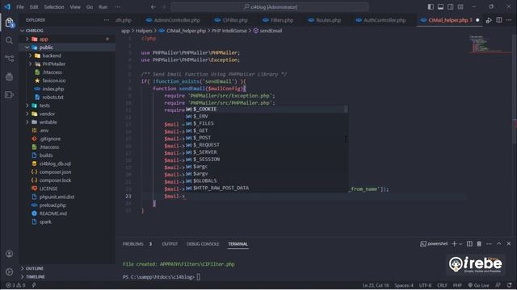Maximize panel size chevron
Image resolution: width=517 pixels, height=290 pixels.
click(499, 243)
